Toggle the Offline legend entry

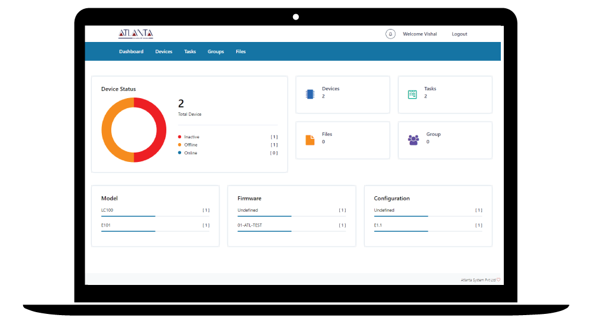click(191, 145)
